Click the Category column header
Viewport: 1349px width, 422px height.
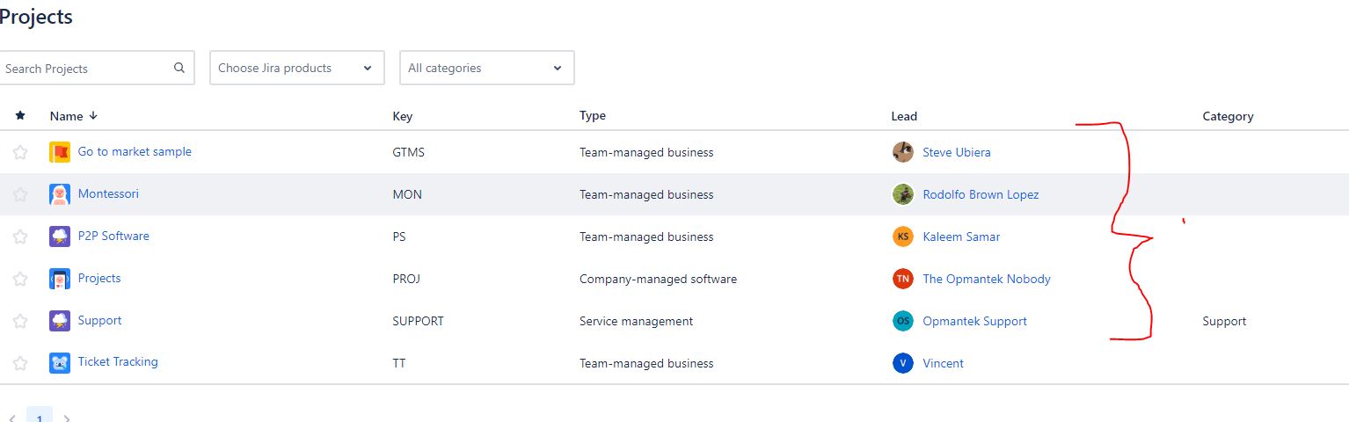point(1228,116)
